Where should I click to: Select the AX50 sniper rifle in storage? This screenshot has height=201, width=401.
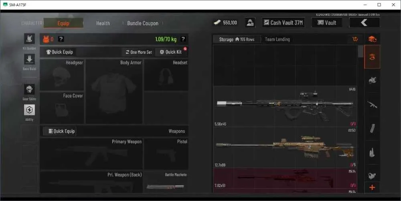pyautogui.click(x=285, y=148)
